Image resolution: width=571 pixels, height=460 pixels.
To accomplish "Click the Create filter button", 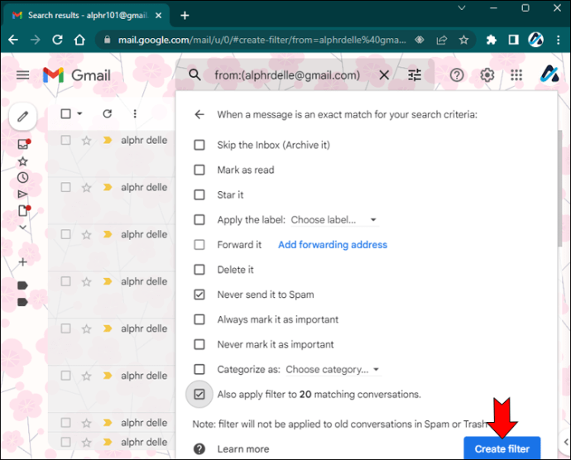I will click(x=501, y=448).
